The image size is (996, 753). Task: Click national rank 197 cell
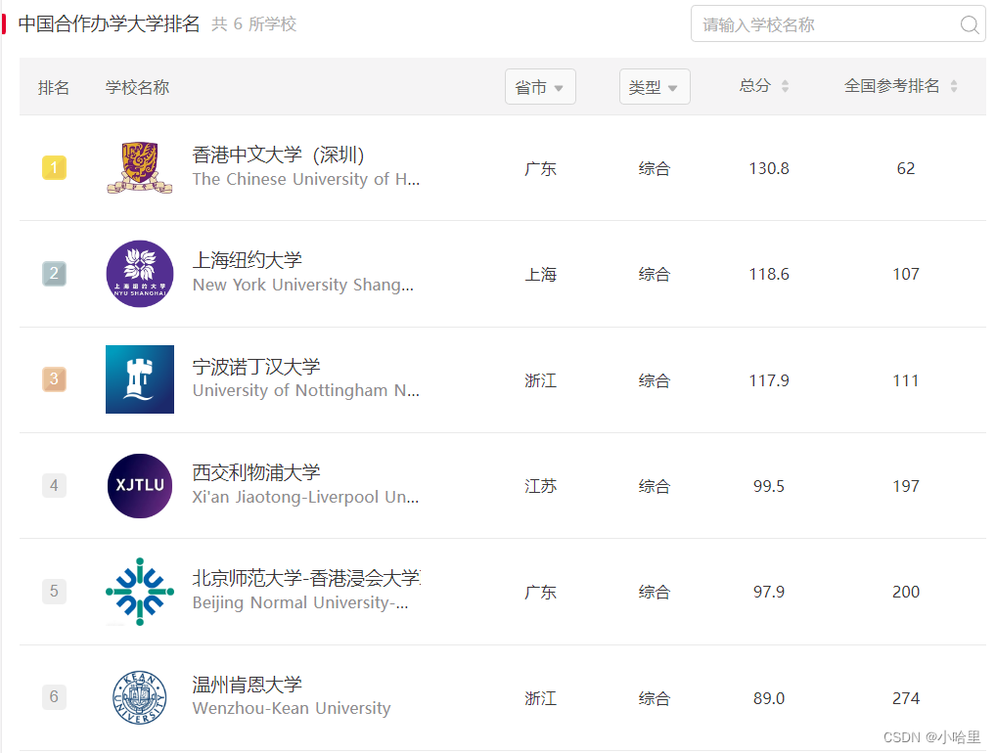pos(906,486)
